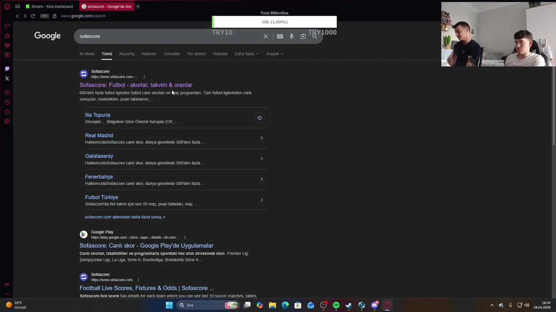556x312 pixels.
Task: Click the taskbar Ara search box
Action: click(208, 305)
